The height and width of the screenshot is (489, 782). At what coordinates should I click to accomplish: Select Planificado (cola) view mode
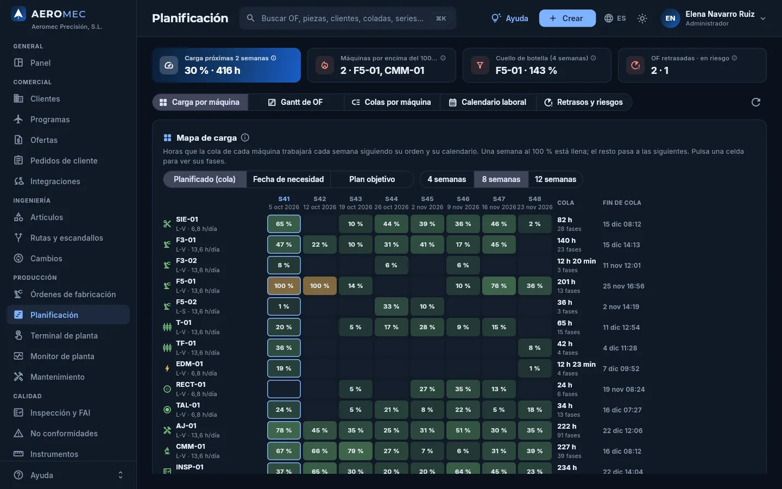205,179
